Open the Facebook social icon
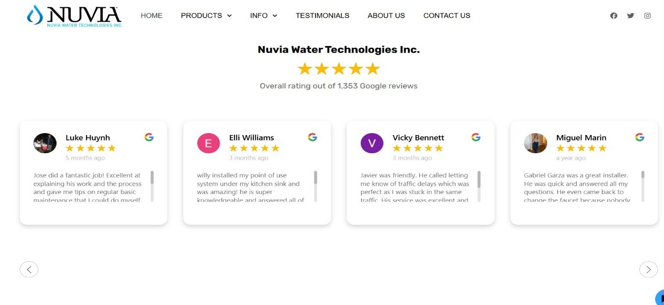664x305 pixels. 613,16
